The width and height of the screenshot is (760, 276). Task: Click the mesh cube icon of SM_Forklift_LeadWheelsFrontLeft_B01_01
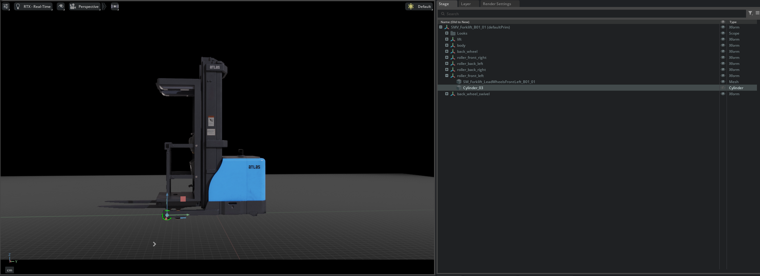[459, 82]
